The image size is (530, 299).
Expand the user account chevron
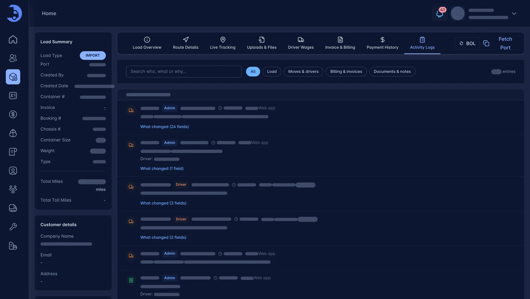pyautogui.click(x=514, y=14)
